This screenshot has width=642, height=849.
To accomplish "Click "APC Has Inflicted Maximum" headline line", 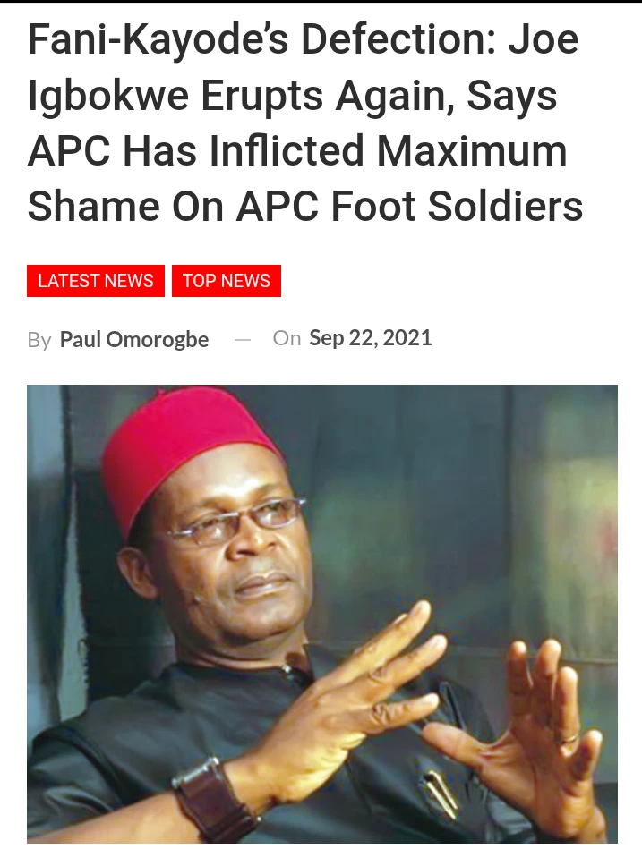I will 297,150.
